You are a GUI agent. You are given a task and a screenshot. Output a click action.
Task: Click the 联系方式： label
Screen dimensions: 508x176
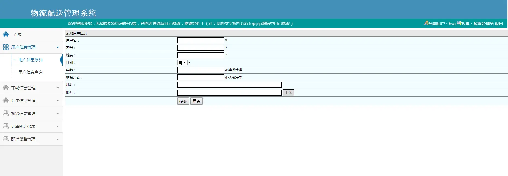coord(74,77)
